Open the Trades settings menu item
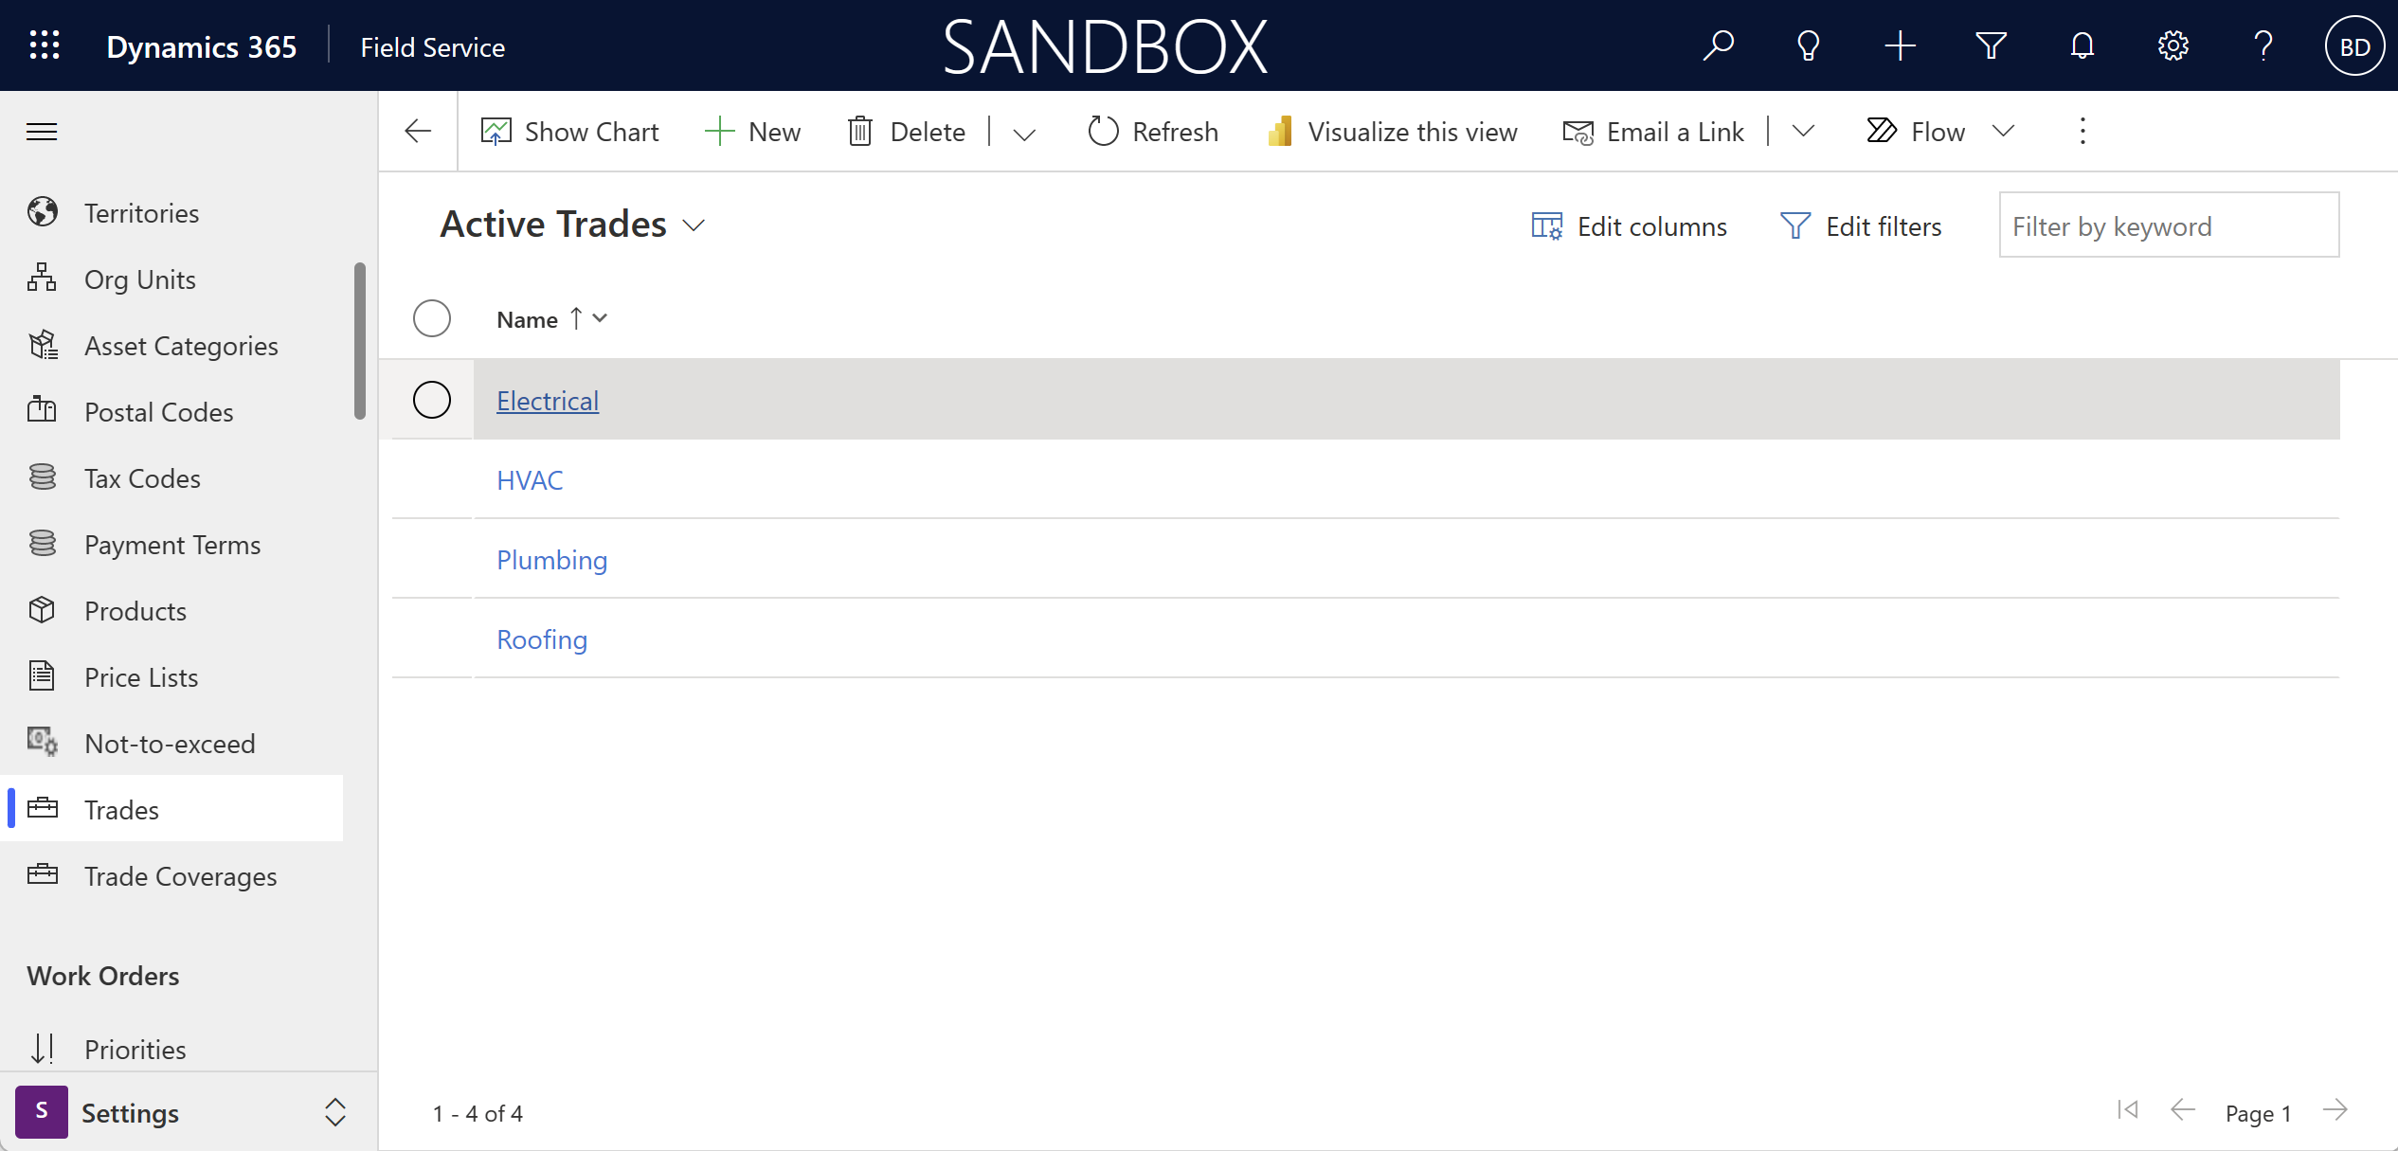This screenshot has width=2398, height=1151. [122, 809]
